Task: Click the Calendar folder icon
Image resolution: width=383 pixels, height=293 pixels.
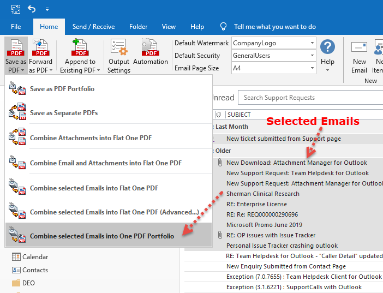Action: click(16, 257)
